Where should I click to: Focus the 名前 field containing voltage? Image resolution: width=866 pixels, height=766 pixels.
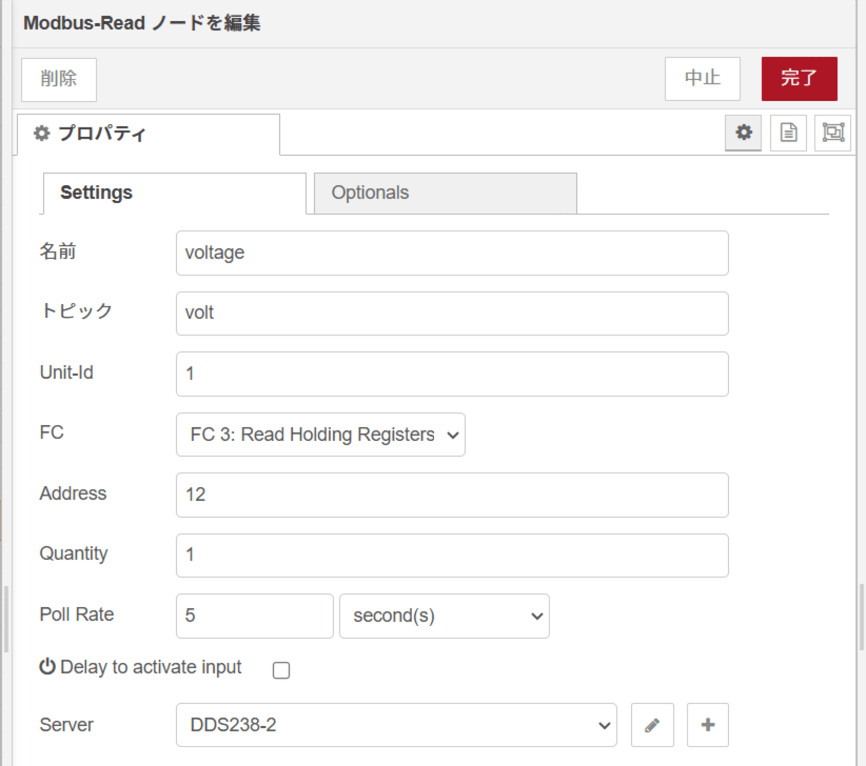point(452,253)
